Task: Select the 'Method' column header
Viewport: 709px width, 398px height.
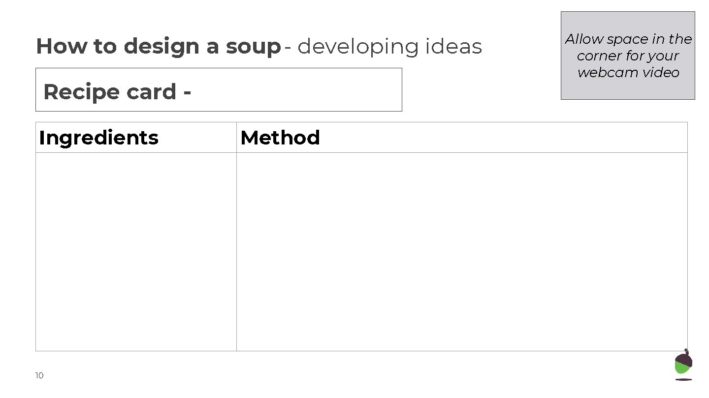Action: click(280, 138)
